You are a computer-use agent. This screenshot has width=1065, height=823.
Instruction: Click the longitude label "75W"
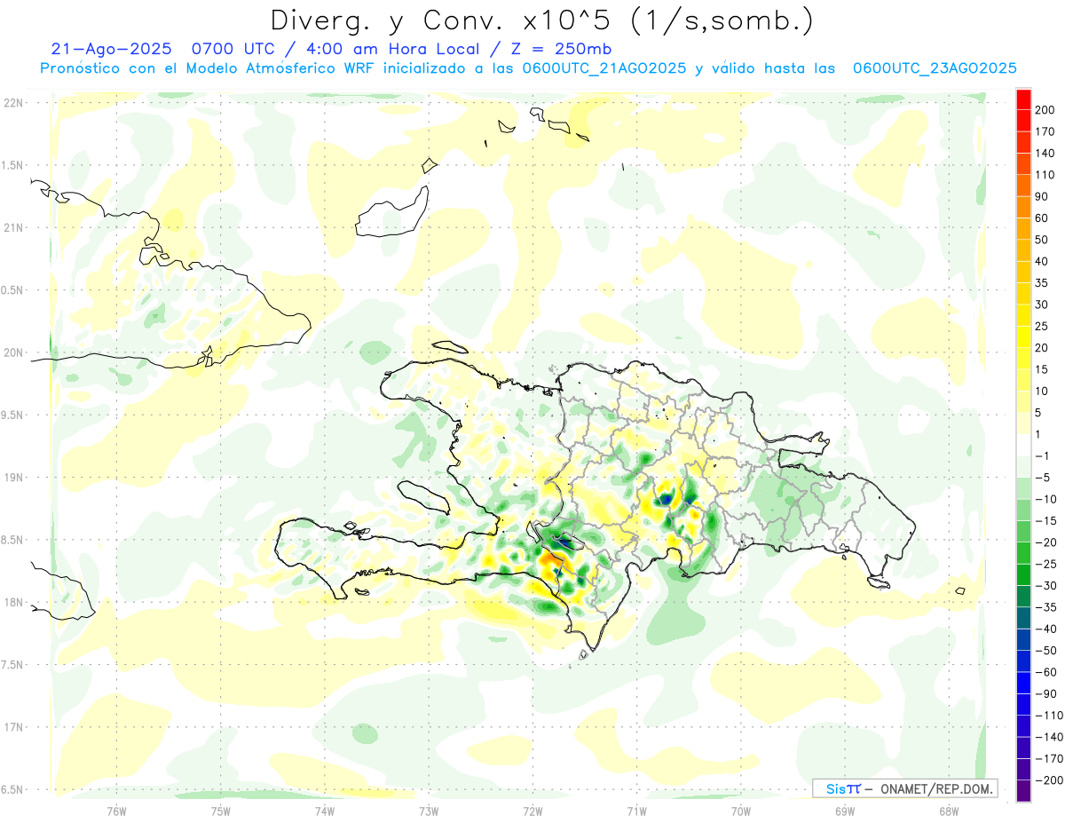point(221,811)
